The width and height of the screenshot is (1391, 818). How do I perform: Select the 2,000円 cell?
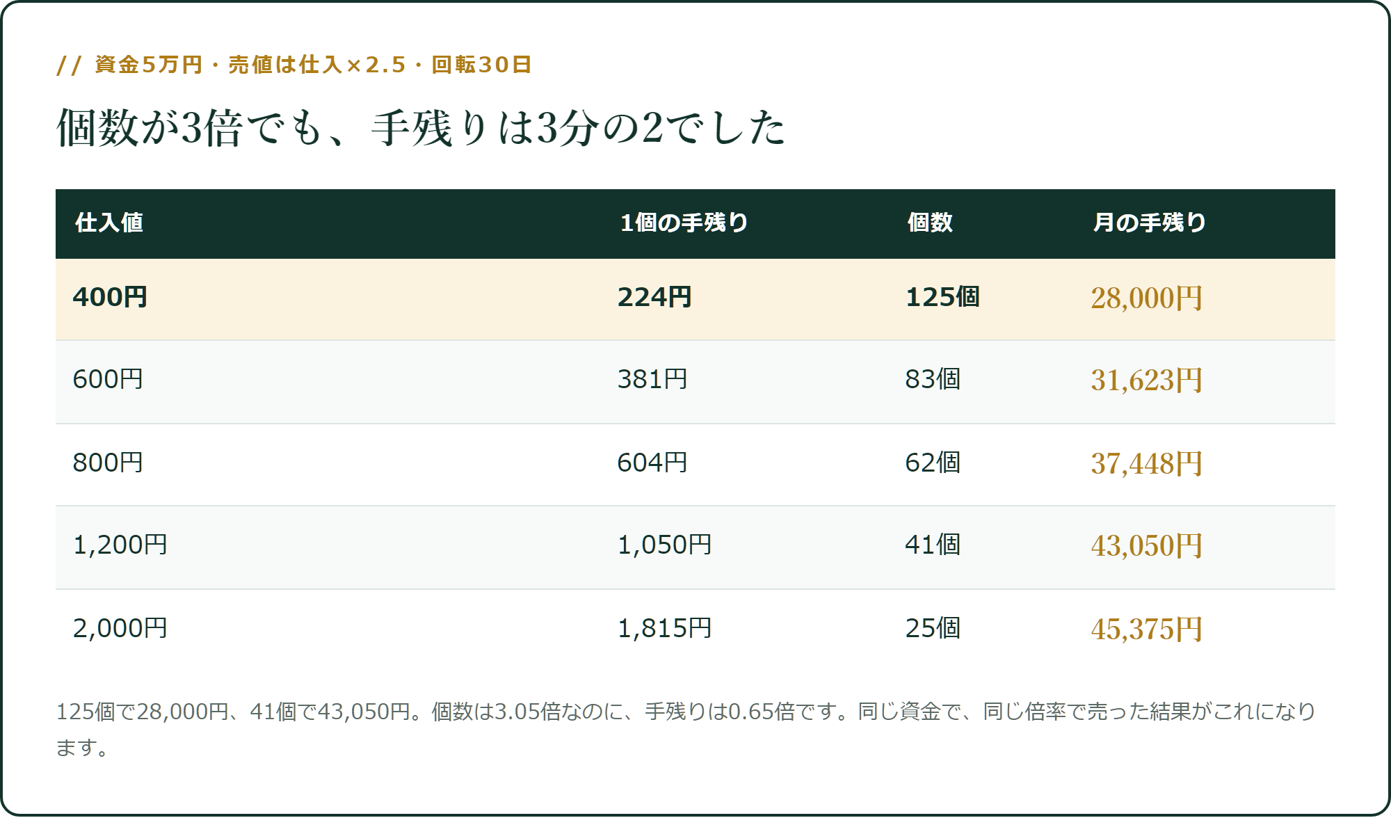coord(120,629)
